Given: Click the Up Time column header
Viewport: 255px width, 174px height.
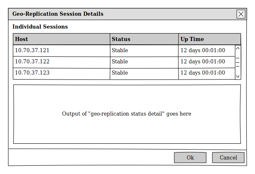Looking at the screenshot, I should pos(209,39).
